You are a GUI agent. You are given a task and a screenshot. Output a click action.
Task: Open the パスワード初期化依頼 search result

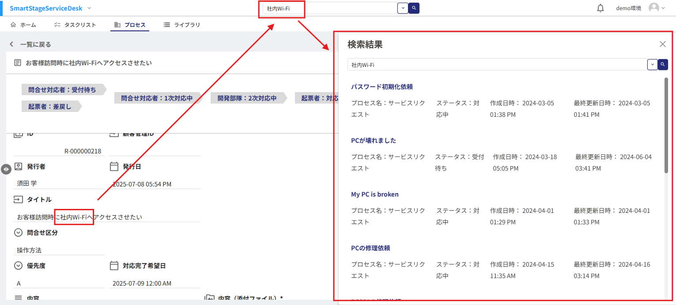[x=381, y=87]
